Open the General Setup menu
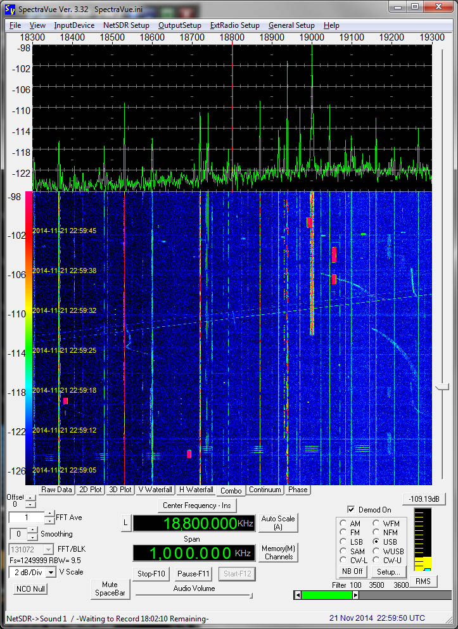Image resolution: width=458 pixels, height=629 pixels. coord(291,25)
